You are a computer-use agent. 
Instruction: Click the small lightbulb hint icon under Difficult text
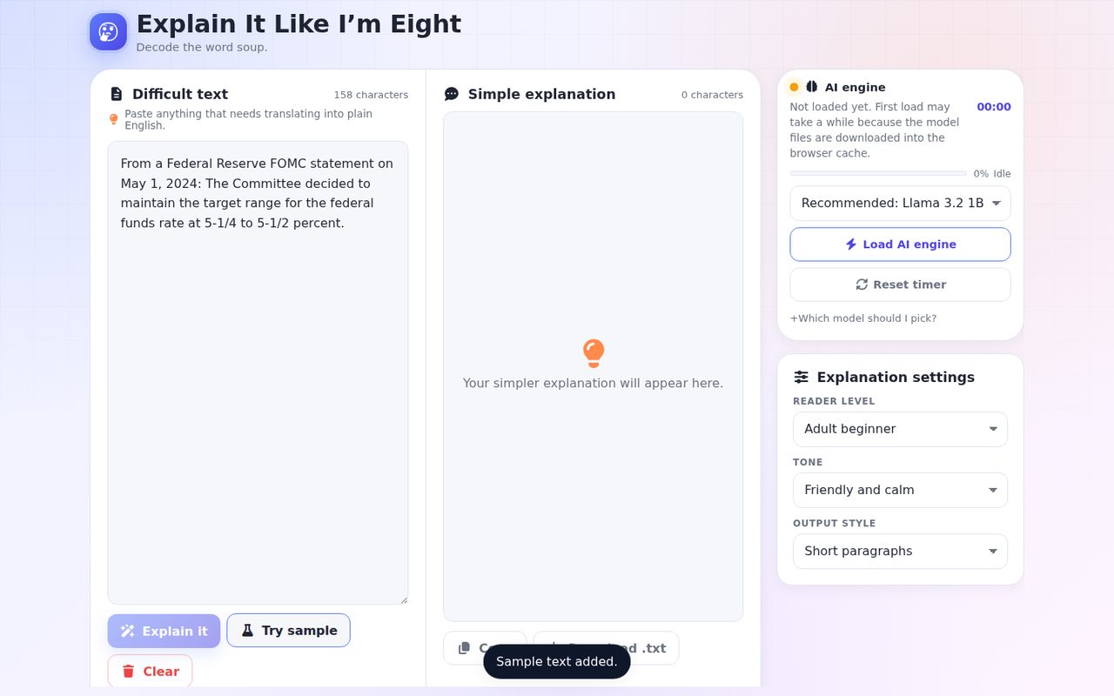click(113, 119)
